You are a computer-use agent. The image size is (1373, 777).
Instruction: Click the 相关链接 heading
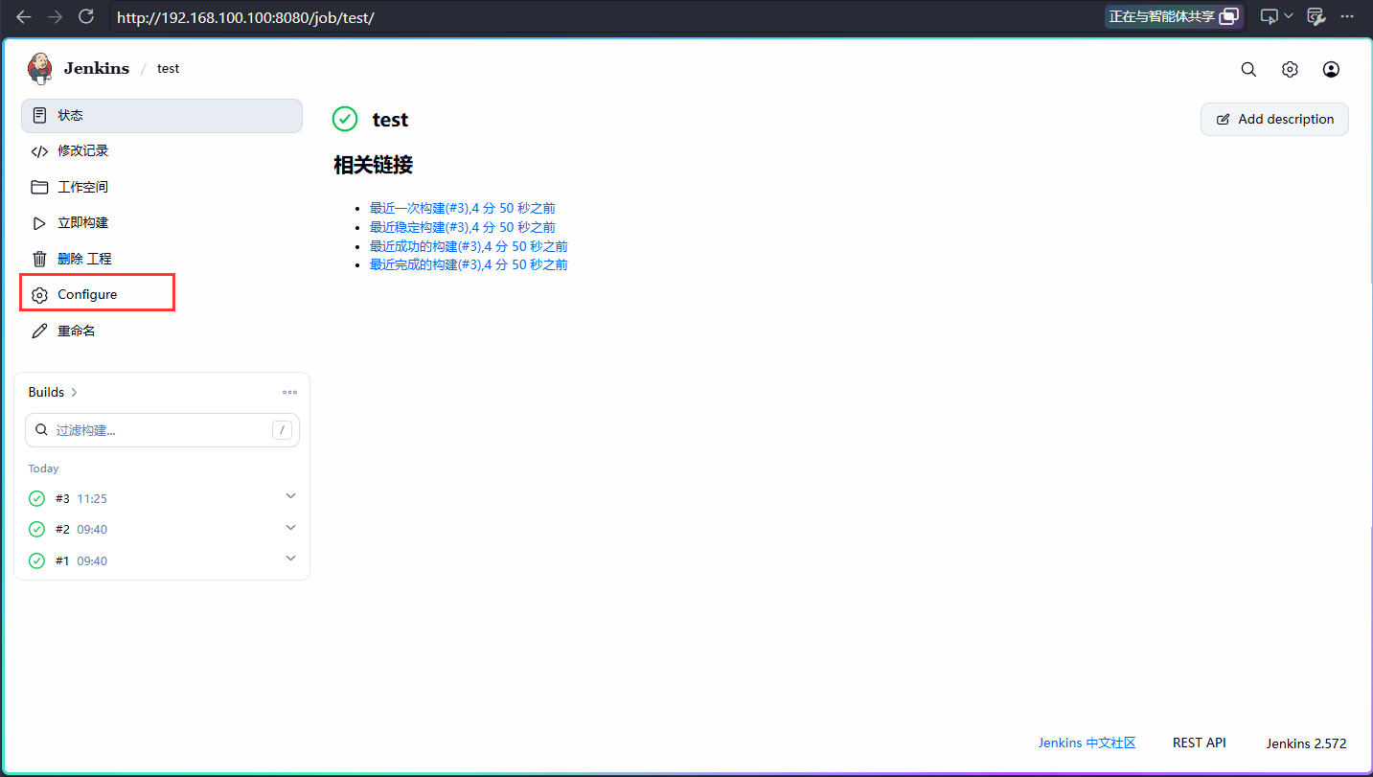click(x=373, y=165)
